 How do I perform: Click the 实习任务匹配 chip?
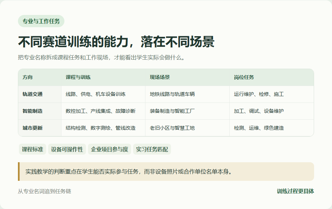click(152, 149)
